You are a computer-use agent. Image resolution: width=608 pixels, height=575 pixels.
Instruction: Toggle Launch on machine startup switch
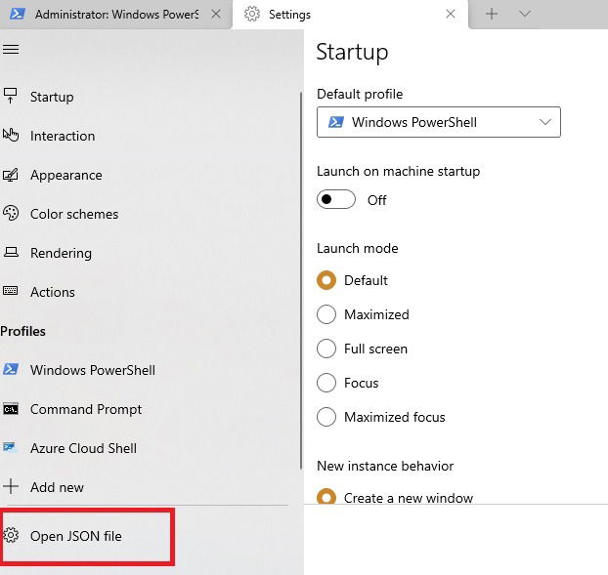pyautogui.click(x=336, y=199)
